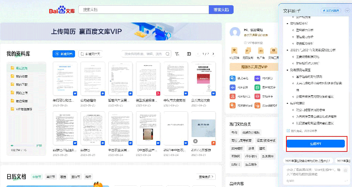Click the top 搜索文档 search input field
The width and height of the screenshot is (352, 187).
tap(144, 10)
